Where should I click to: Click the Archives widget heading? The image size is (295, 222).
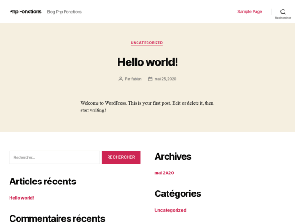[x=173, y=156]
